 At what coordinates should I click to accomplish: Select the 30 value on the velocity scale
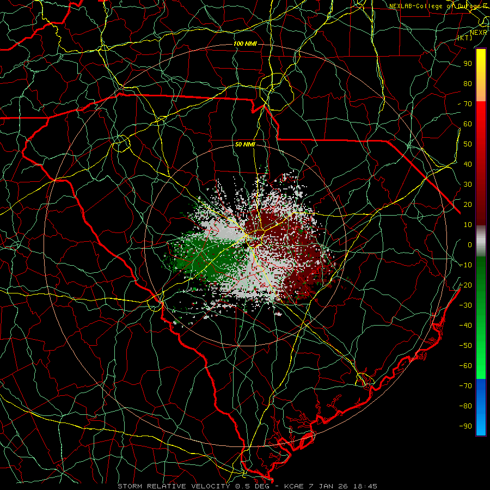coord(468,185)
